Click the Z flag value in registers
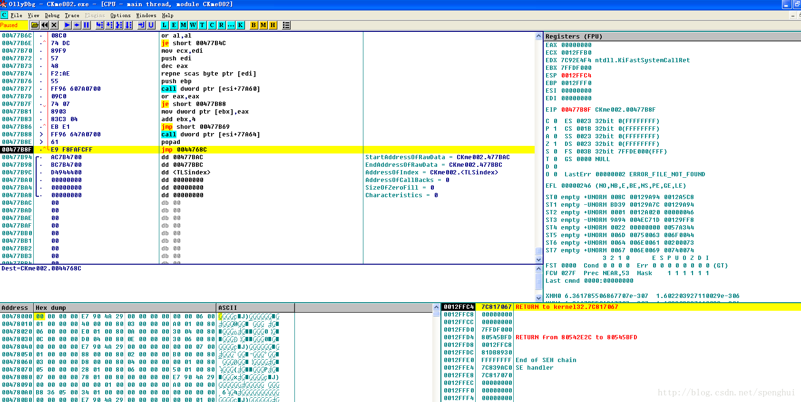Viewport: 801px width, 402px height. (x=555, y=144)
